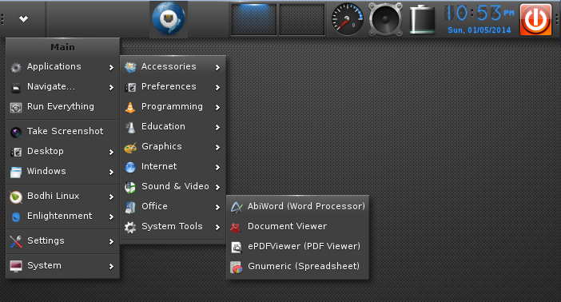Click the Office category icon
Viewport: 561px width, 302px height.
click(x=130, y=207)
